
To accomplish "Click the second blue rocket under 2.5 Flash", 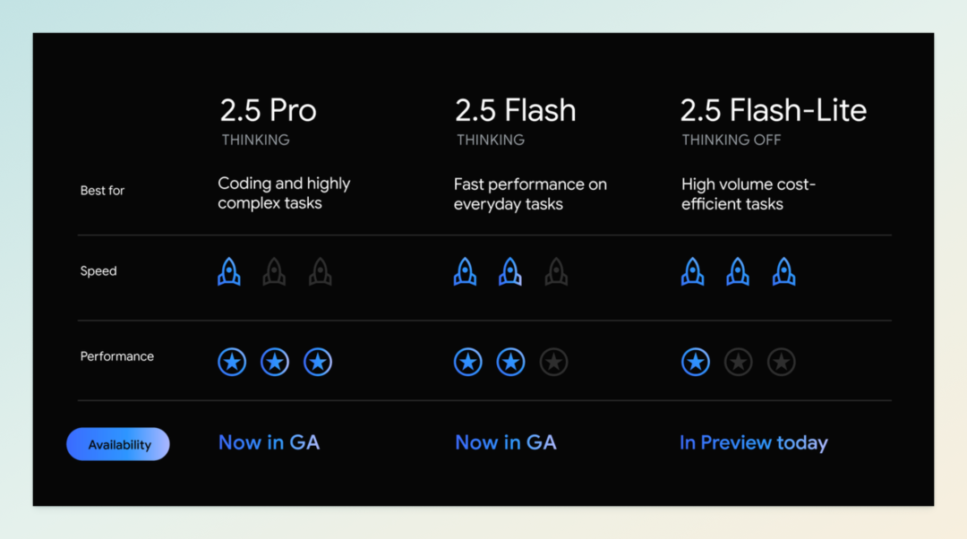I will [510, 271].
